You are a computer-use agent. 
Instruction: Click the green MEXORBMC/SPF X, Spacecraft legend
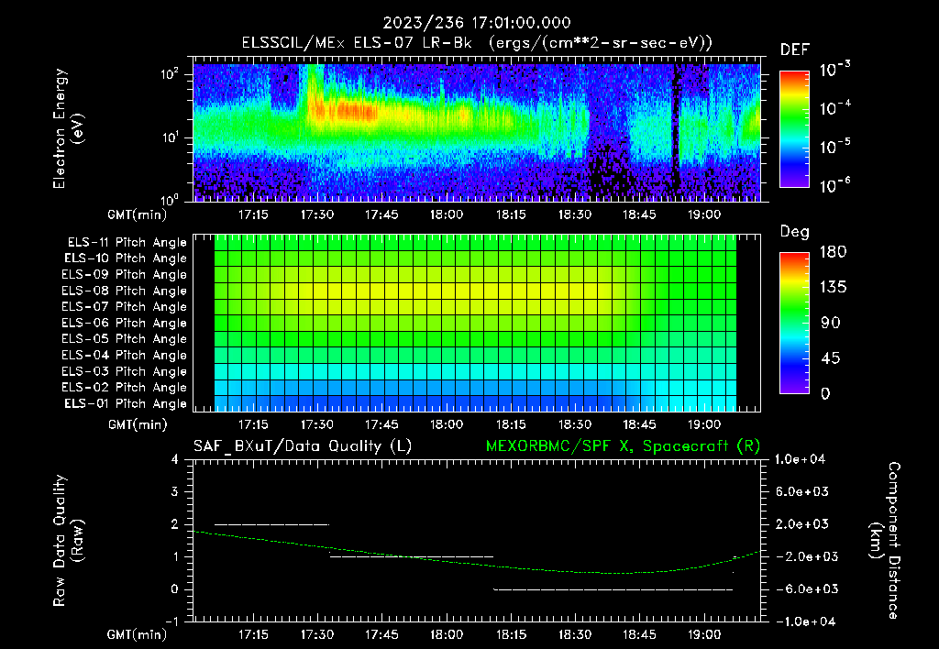click(x=623, y=446)
